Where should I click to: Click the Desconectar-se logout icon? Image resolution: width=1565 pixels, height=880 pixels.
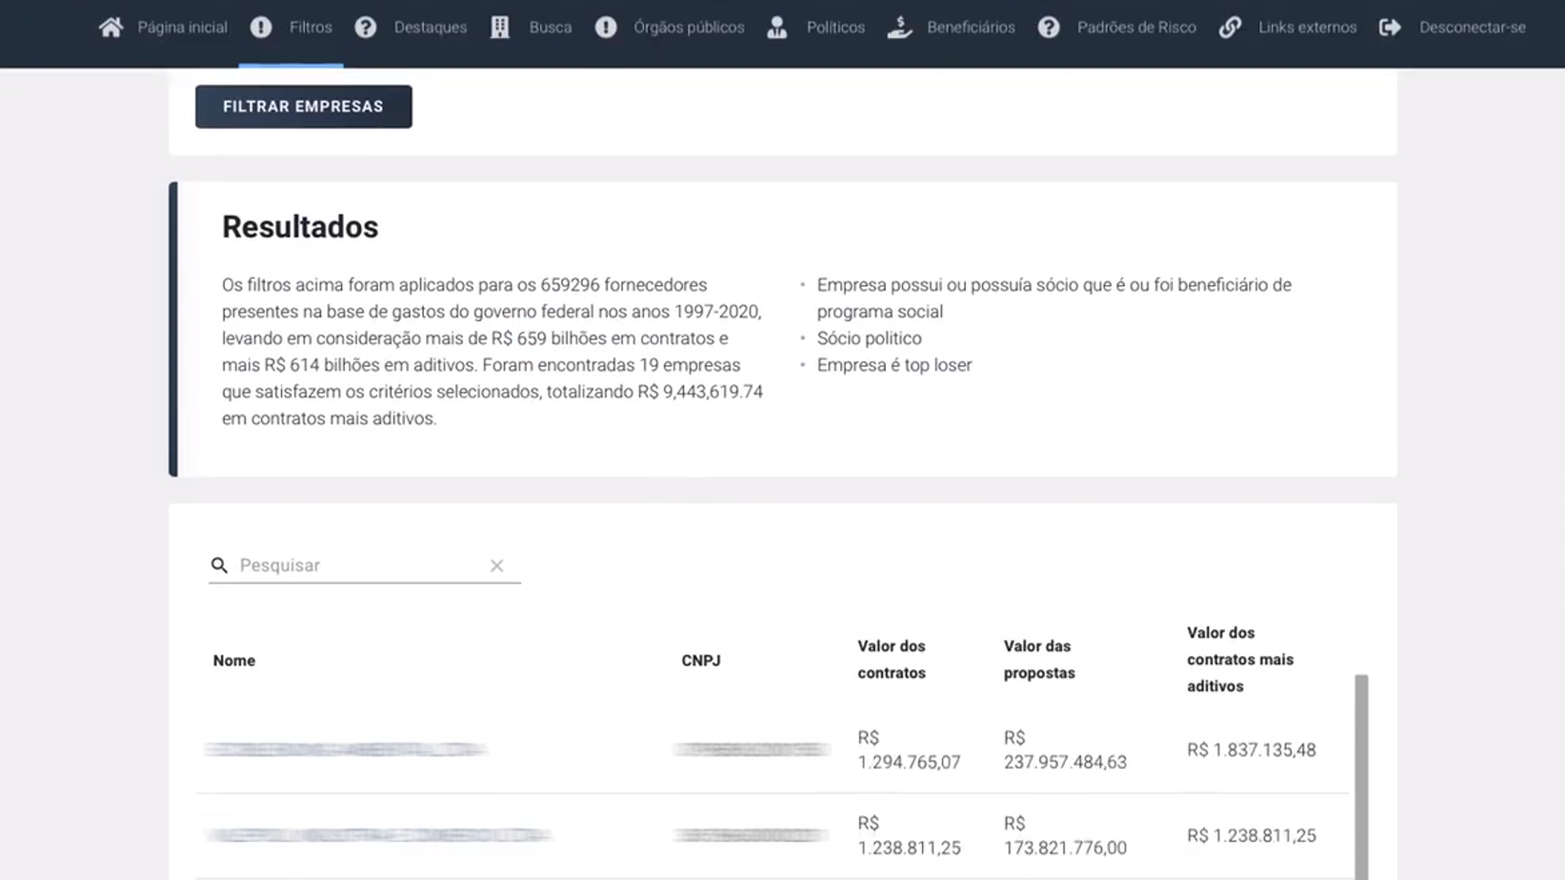(1390, 28)
